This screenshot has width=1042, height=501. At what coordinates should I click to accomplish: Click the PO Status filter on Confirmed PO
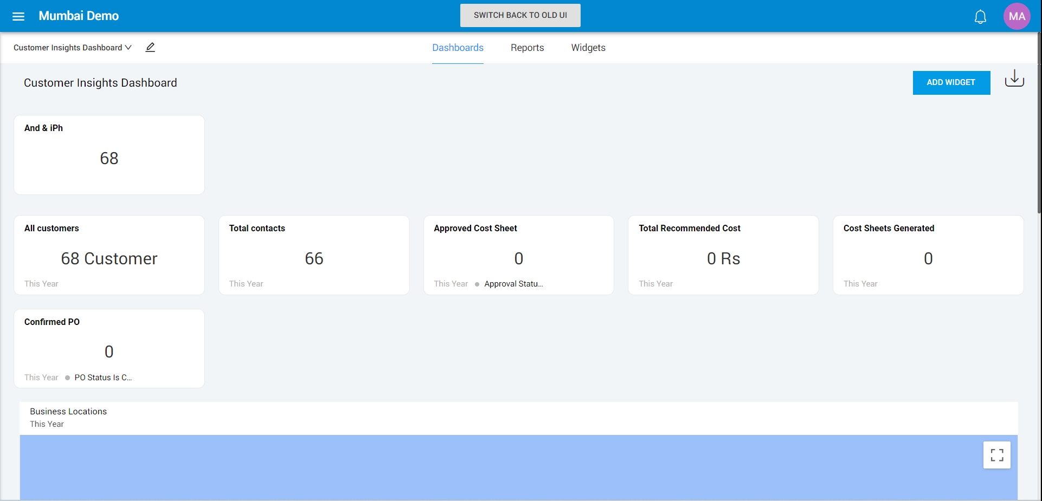pos(103,378)
